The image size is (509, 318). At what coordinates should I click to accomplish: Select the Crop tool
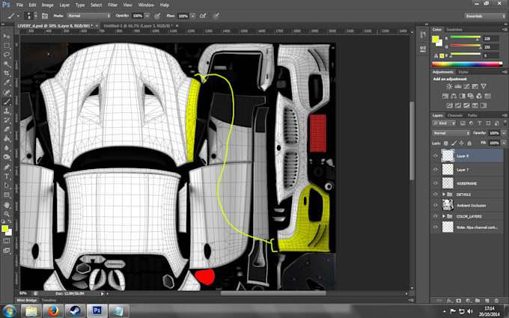7,73
